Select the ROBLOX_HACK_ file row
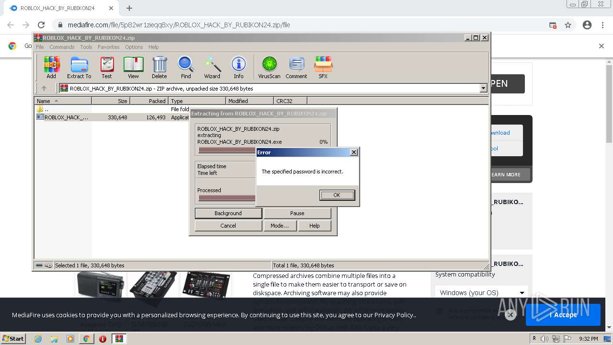Viewport: 613px width, 345px height. click(x=113, y=117)
